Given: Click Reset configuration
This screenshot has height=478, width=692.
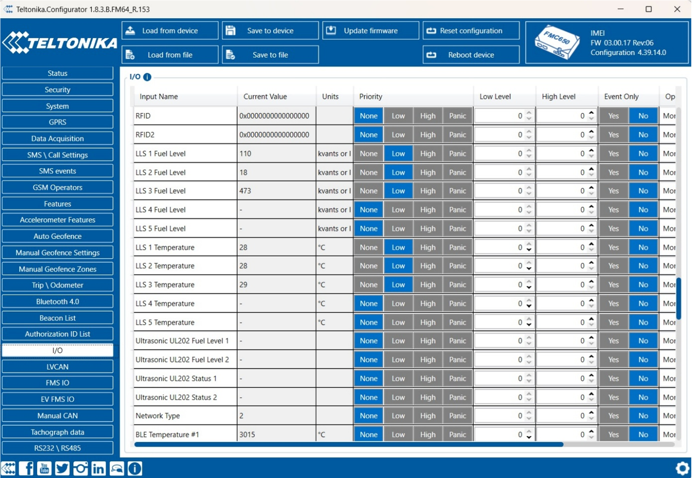Looking at the screenshot, I should [471, 31].
